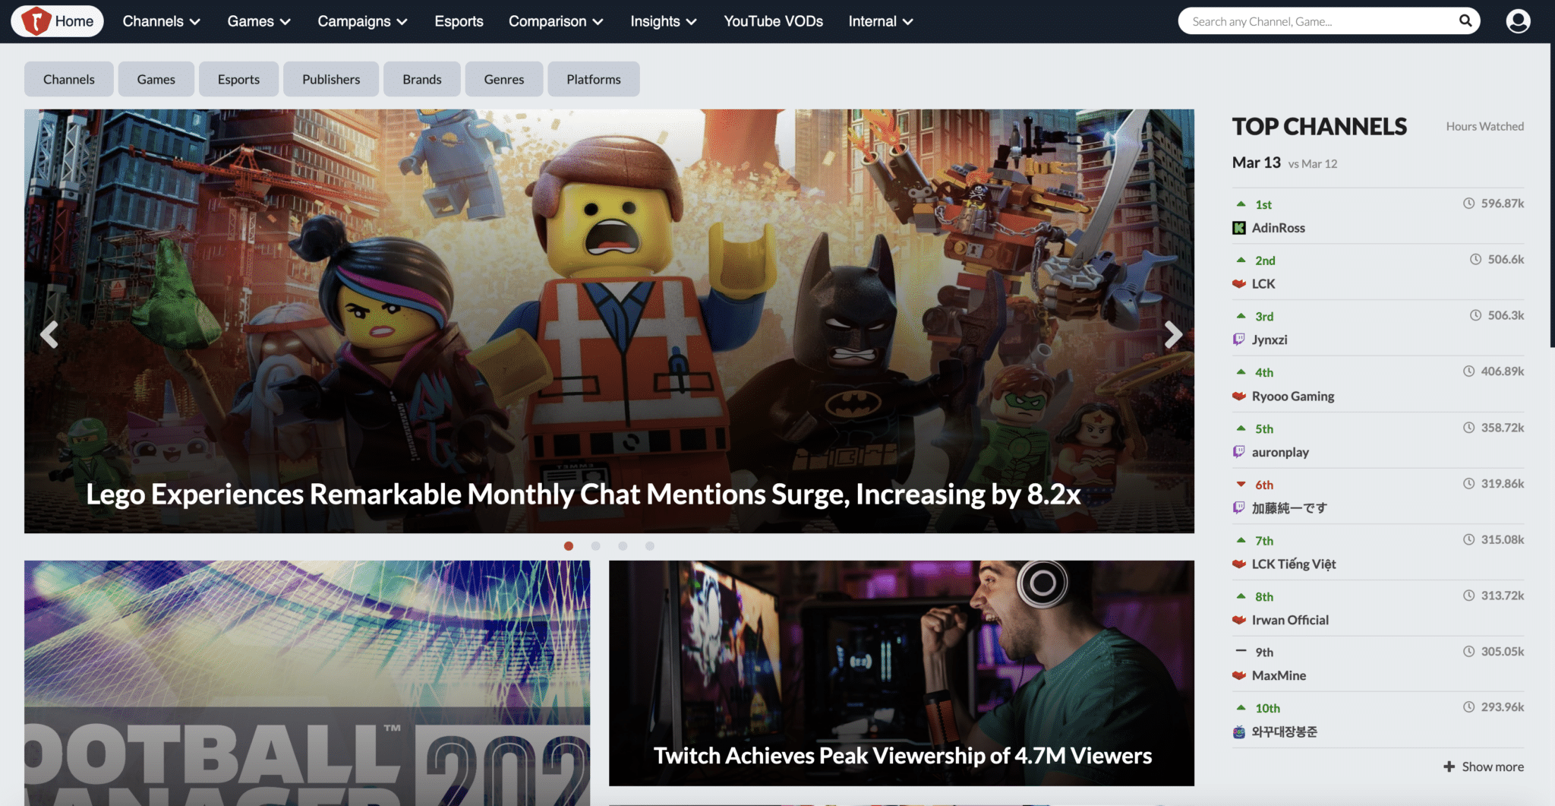The height and width of the screenshot is (806, 1555).
Task: Select the second carousel dot indicator
Action: pyautogui.click(x=596, y=545)
